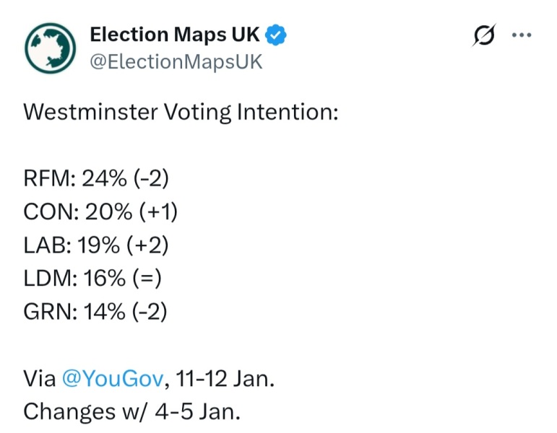
Task: Open the @ElectionMapsUK handle link
Action: (176, 62)
